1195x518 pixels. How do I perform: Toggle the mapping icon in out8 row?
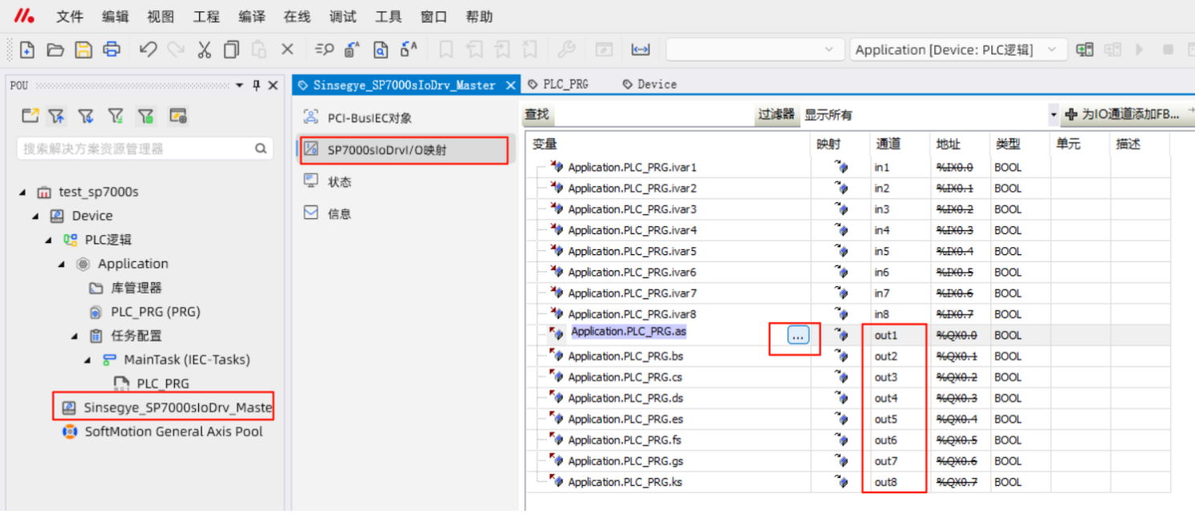841,482
